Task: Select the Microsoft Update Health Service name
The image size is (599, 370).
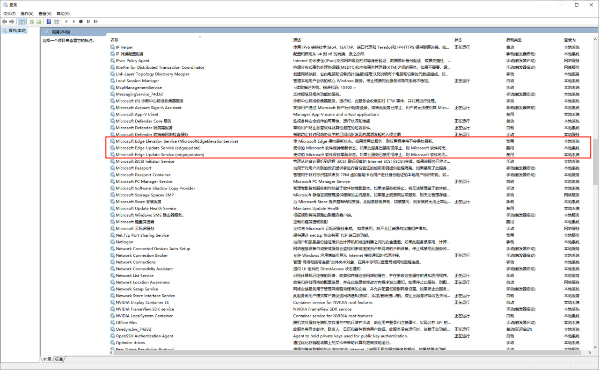Action: pyautogui.click(x=146, y=209)
